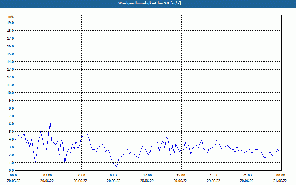Click the highest wind speed peak just after 03:00
Viewport: 296px width, 185px height.
(x=50, y=121)
